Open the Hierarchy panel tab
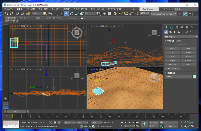Viewport: 201px width, 131px height. 177,27
